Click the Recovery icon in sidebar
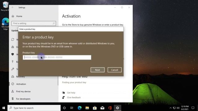This screenshot has width=198, height=111. (13, 76)
